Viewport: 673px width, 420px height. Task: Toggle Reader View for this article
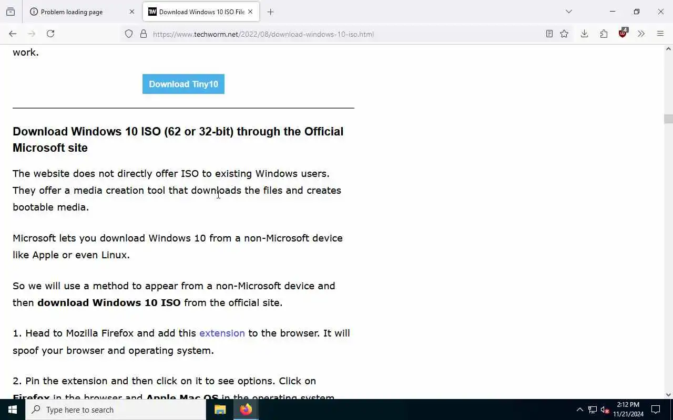[549, 34]
